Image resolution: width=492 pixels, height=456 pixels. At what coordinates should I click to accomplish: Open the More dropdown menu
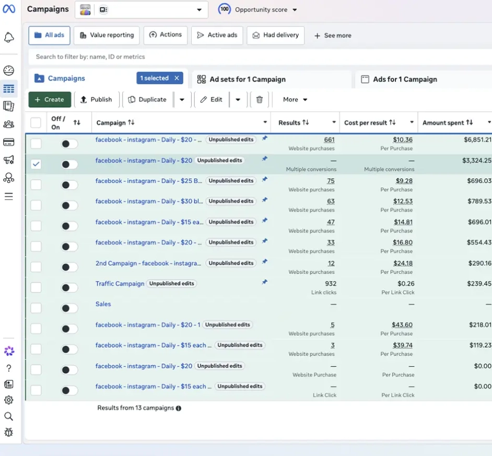(295, 100)
